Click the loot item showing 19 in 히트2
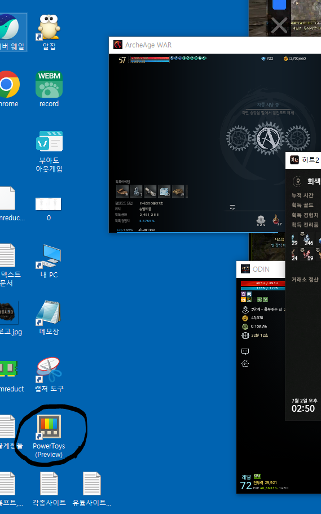The height and width of the screenshot is (514, 321). (x=307, y=254)
